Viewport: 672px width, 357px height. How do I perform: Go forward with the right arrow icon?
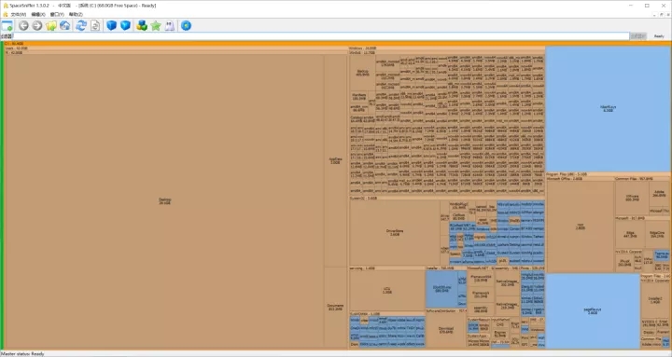(x=37, y=26)
